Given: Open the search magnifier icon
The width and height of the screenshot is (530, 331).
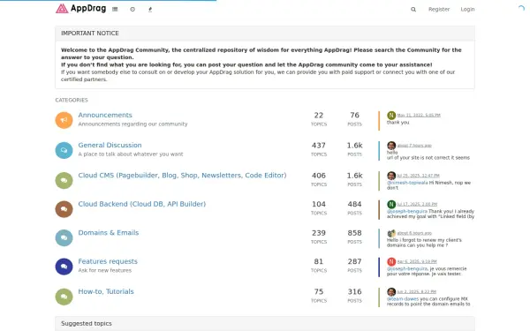Looking at the screenshot, I should 413,10.
